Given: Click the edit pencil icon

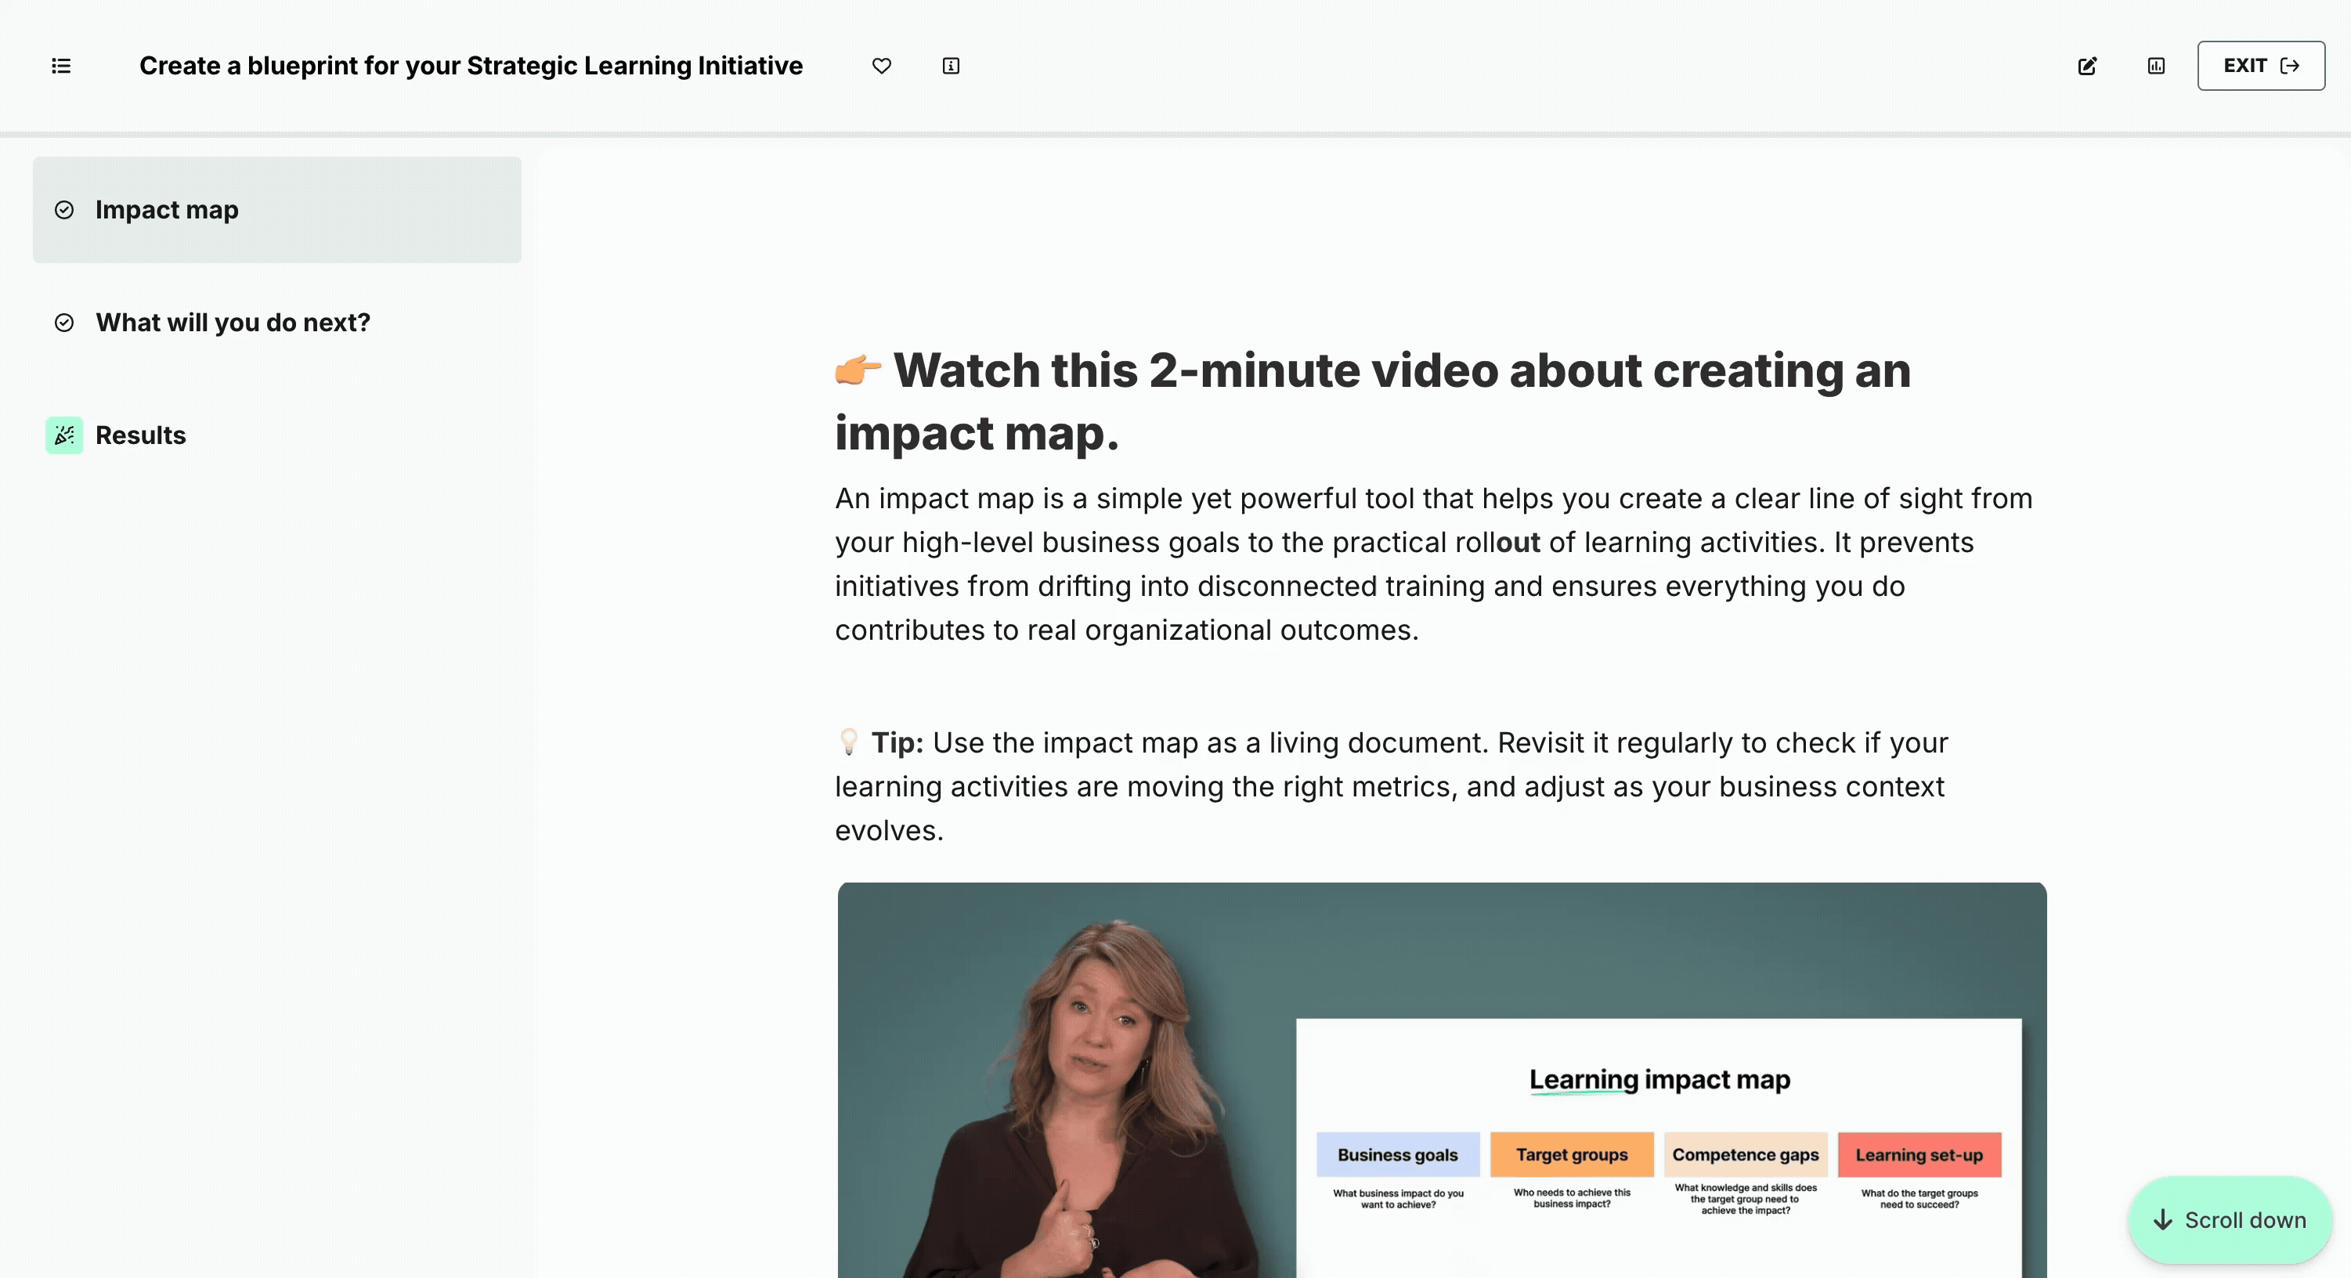Looking at the screenshot, I should (x=2086, y=66).
